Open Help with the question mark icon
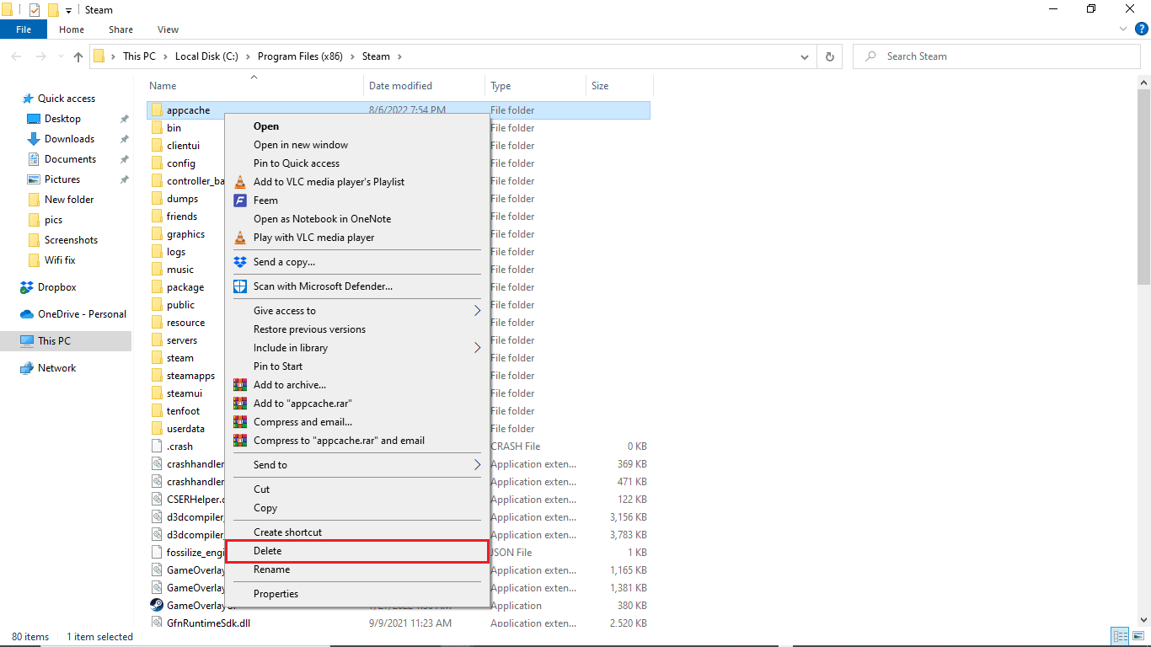The width and height of the screenshot is (1151, 647). pyautogui.click(x=1142, y=29)
